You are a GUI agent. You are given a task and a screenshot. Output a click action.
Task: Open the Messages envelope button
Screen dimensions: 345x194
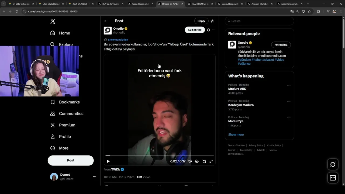333,178
